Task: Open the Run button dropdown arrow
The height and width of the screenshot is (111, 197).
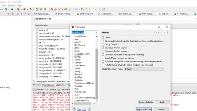Action: point(9,9)
